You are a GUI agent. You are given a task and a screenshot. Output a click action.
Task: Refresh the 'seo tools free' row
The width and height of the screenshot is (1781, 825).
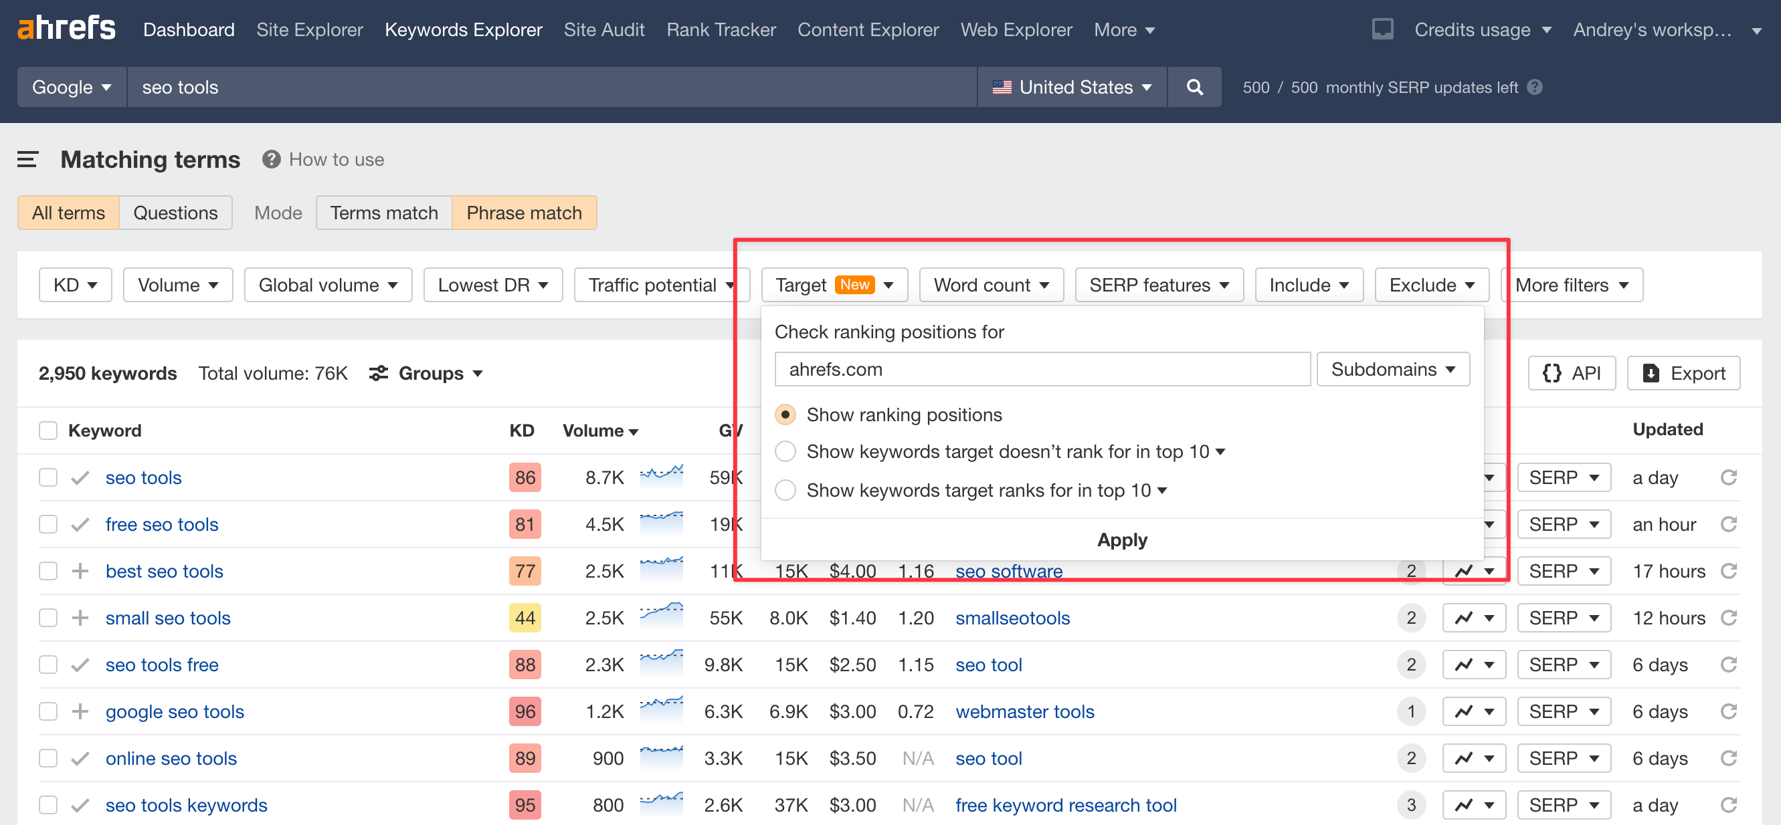[x=1728, y=665]
